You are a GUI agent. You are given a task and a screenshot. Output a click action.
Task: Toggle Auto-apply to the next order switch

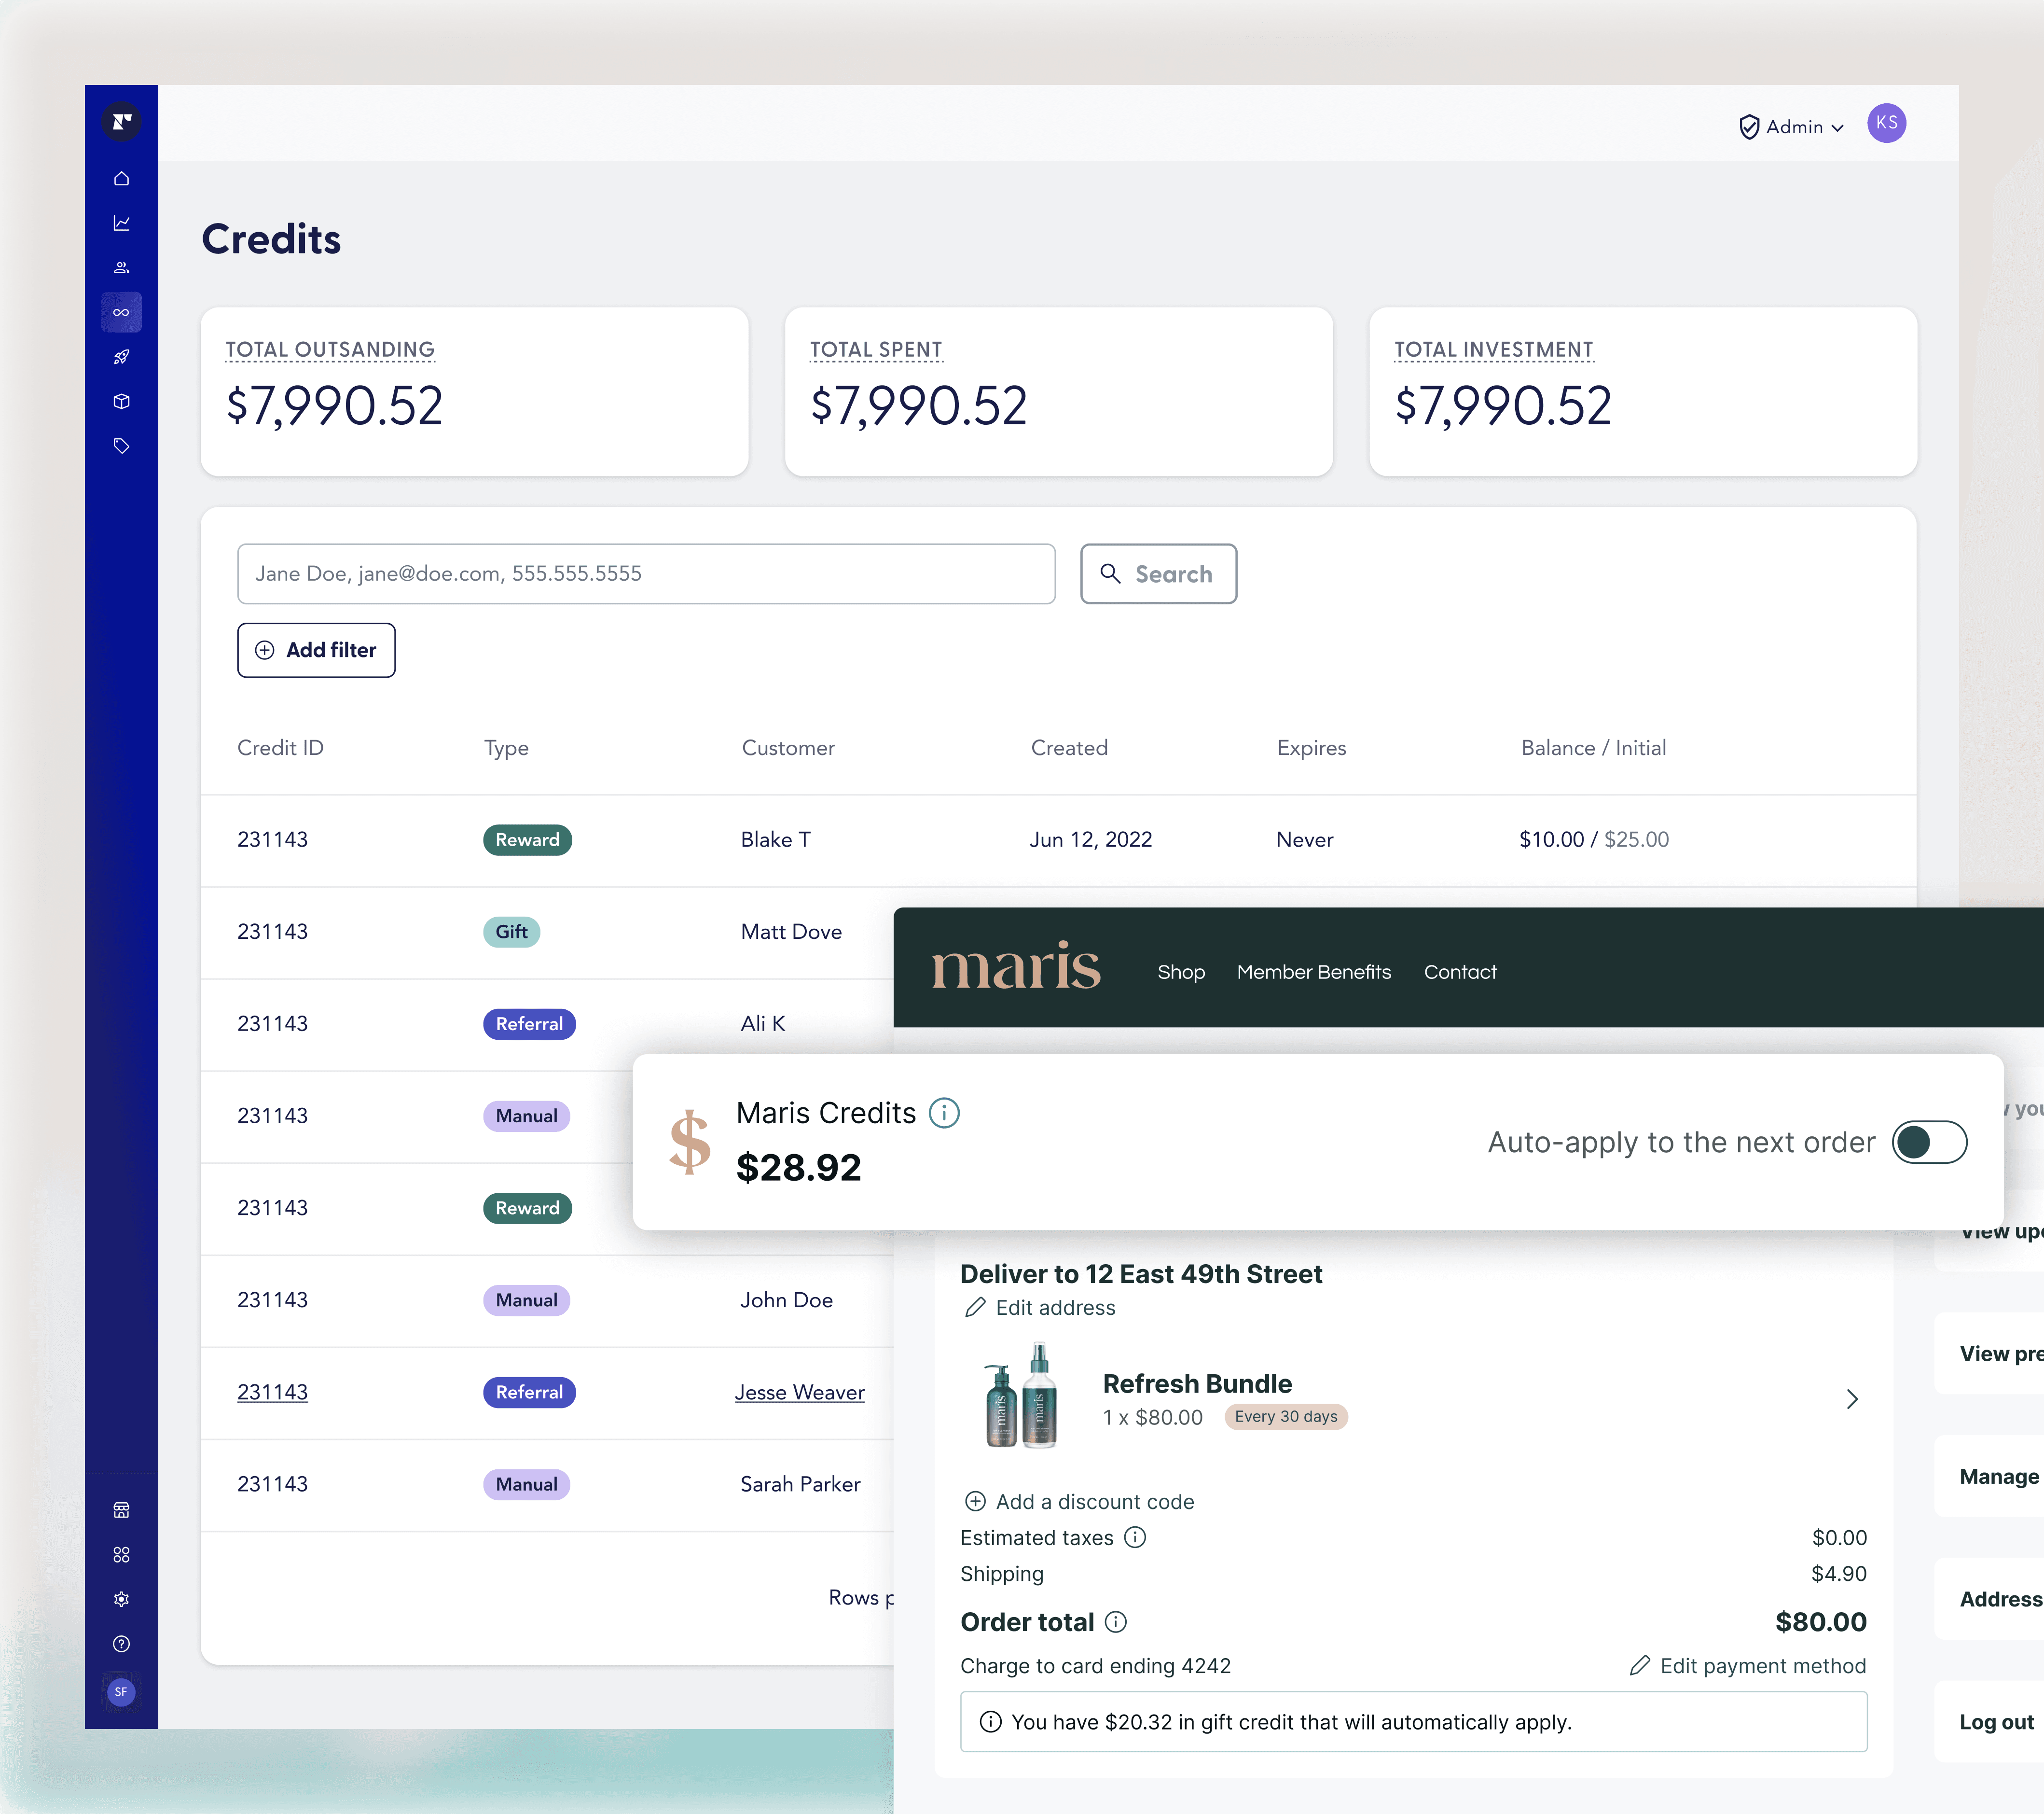1929,1143
